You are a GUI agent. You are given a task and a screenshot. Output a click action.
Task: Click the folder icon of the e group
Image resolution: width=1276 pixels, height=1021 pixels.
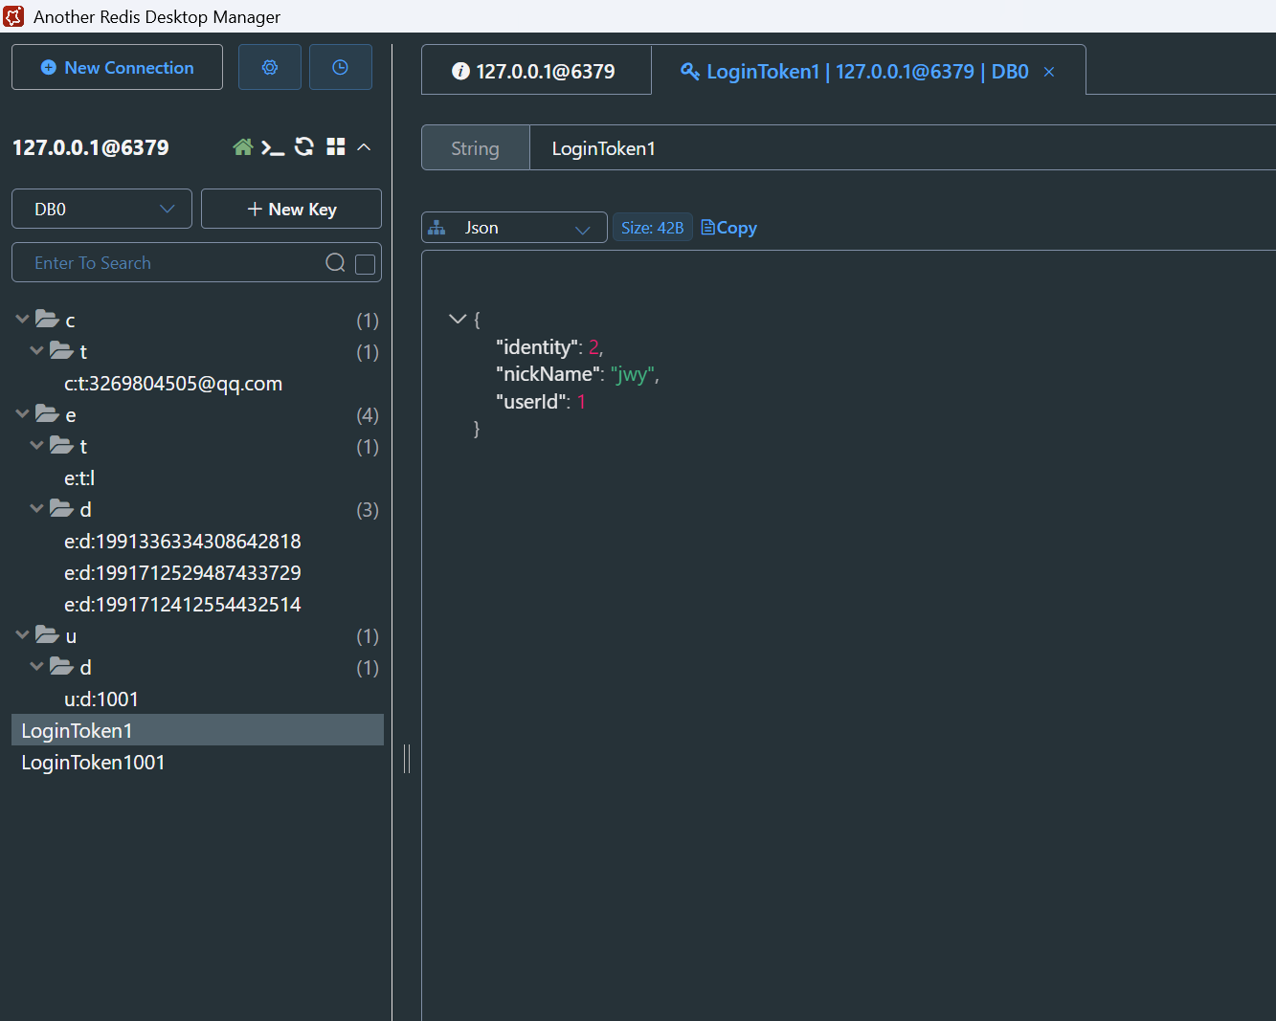tap(48, 413)
